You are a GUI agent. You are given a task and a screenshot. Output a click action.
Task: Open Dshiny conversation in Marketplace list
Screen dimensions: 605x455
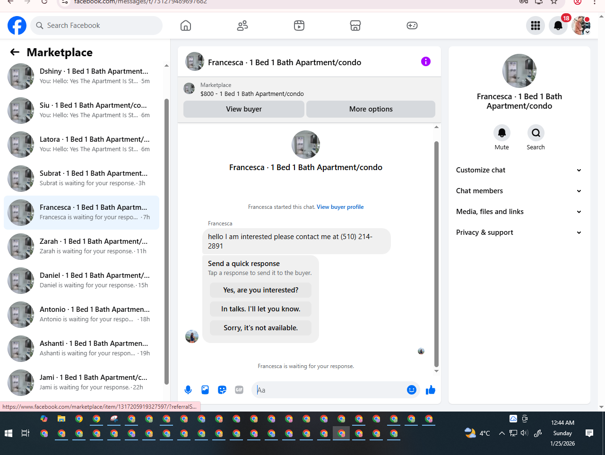[81, 77]
